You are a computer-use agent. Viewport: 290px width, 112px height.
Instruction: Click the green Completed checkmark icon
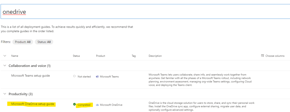[x=74, y=104]
